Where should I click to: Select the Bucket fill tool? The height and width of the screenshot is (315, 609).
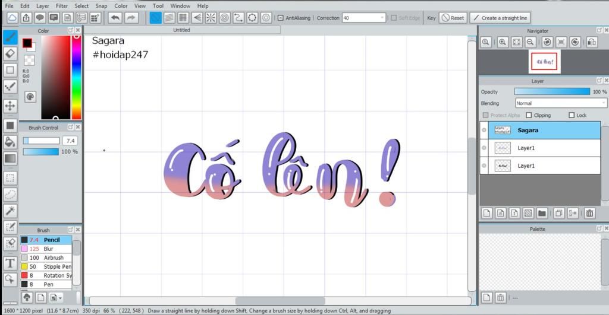11,142
